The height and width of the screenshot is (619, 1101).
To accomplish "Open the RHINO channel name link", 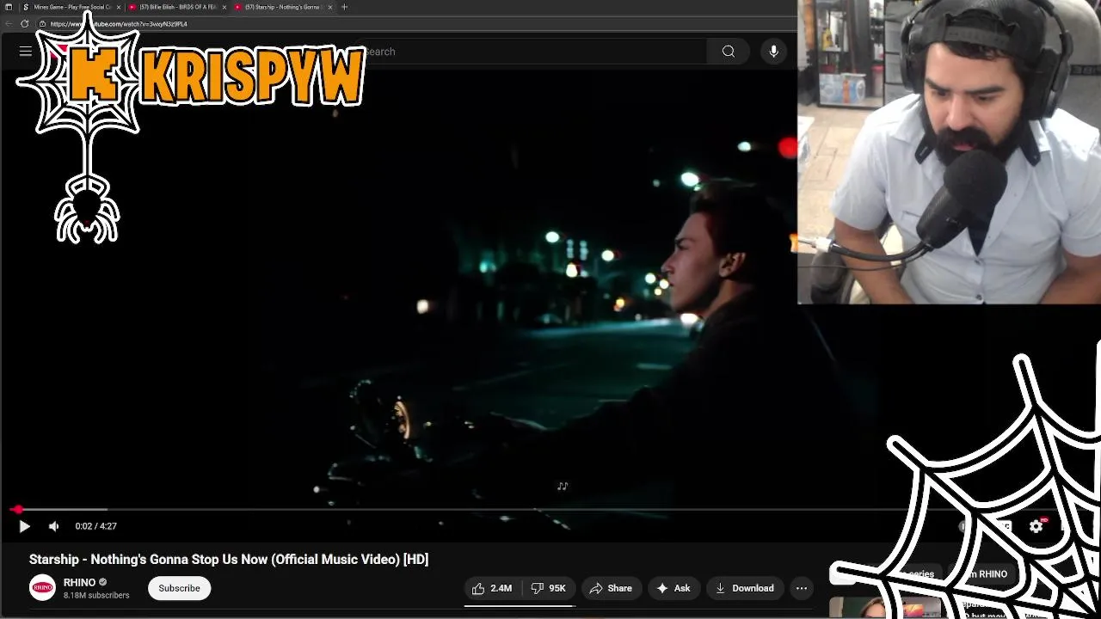I will pyautogui.click(x=79, y=582).
